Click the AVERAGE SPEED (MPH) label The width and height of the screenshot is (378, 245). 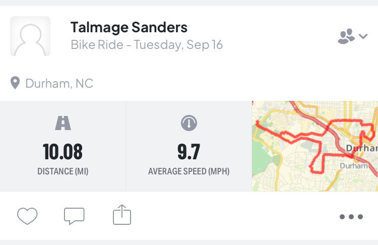[x=188, y=171]
